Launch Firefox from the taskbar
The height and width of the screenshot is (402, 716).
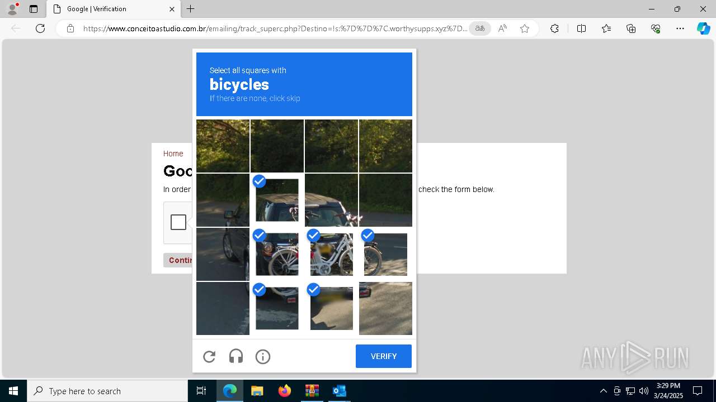[x=285, y=391]
